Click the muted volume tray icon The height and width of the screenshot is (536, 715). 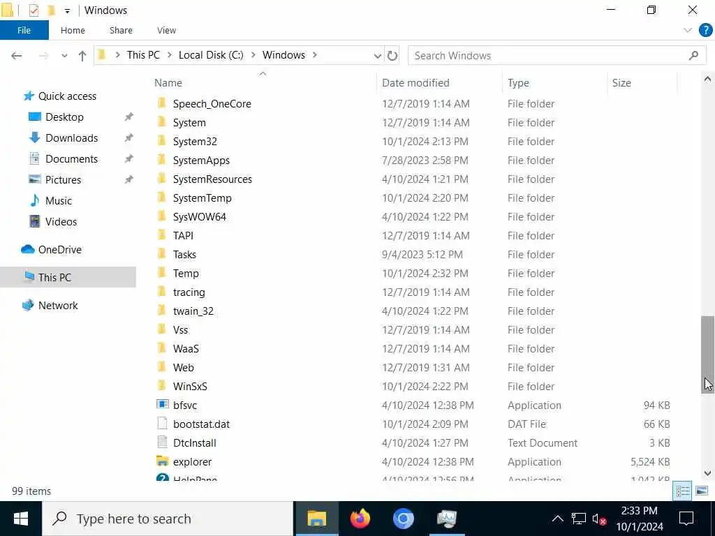(x=598, y=519)
